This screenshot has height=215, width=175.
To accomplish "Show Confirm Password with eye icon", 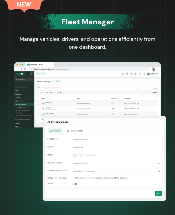I will pos(159,171).
